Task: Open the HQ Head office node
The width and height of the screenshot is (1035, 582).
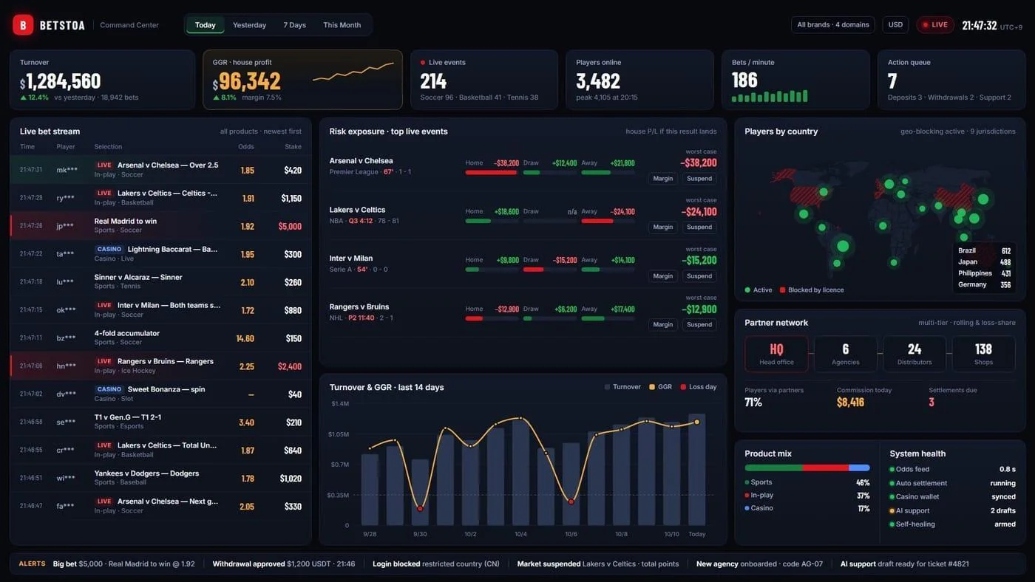Action: coord(776,354)
